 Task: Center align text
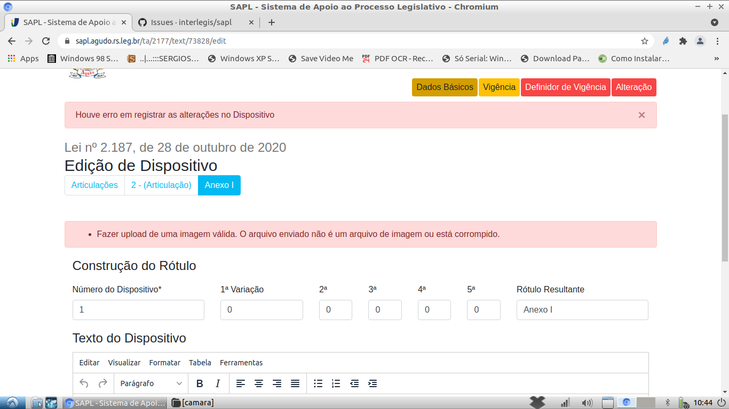[259, 383]
